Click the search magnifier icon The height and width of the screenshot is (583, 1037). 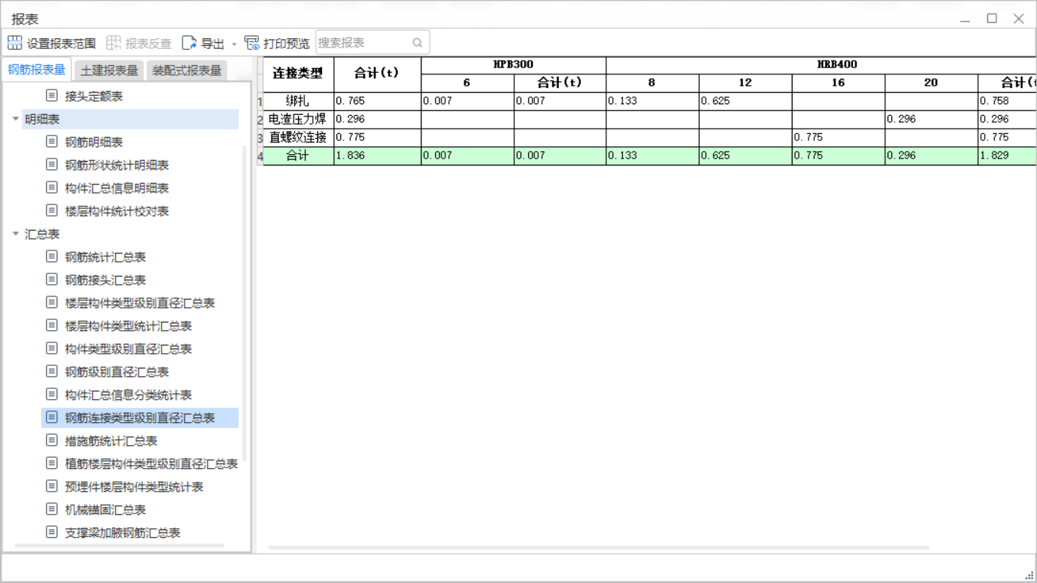(x=417, y=43)
